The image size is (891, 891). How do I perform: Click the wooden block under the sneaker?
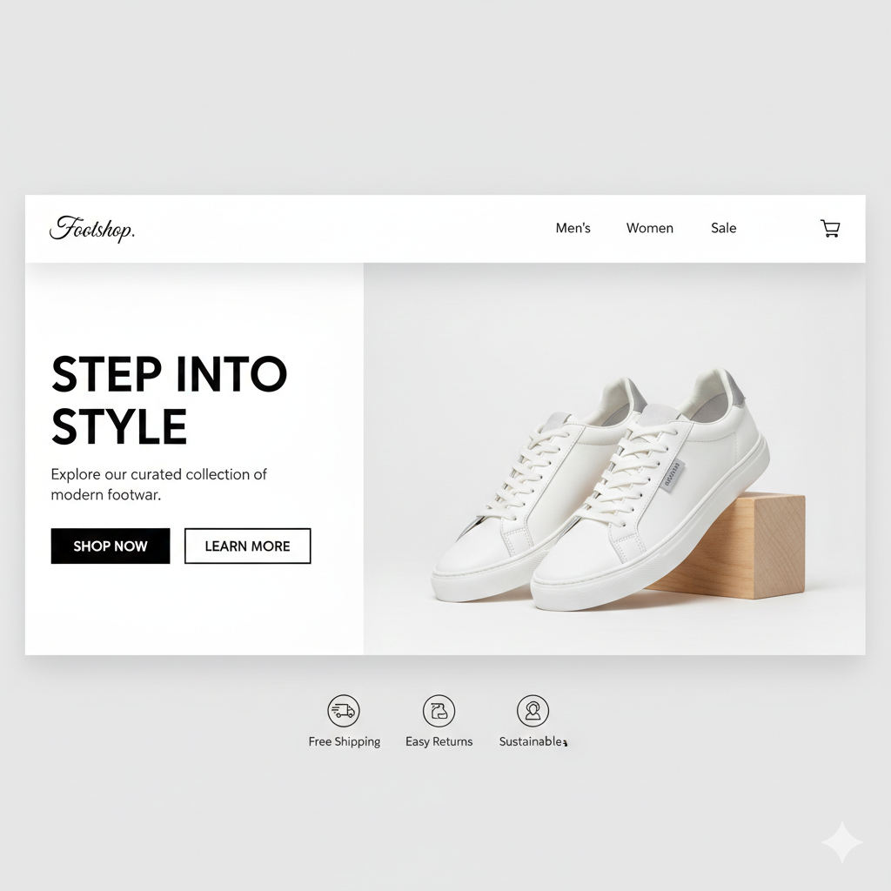739,546
